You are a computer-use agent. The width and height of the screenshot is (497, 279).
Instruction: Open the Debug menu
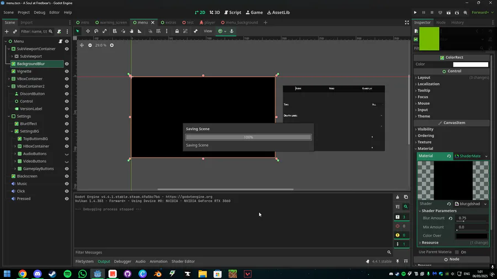(x=40, y=12)
